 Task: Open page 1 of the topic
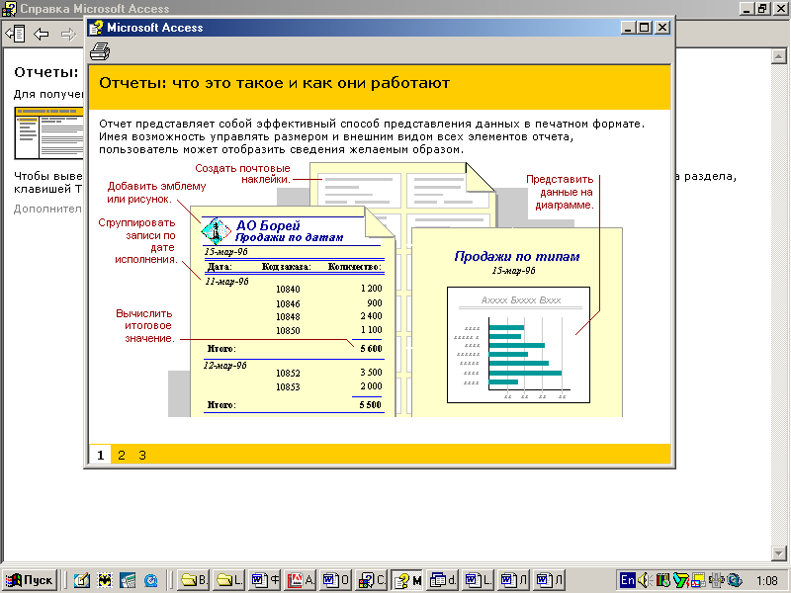[x=101, y=455]
